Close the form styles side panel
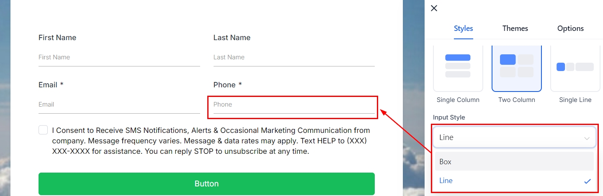The image size is (603, 196). click(x=434, y=8)
